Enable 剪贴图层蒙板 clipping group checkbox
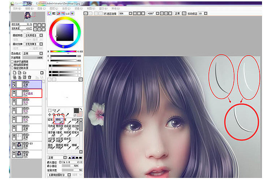This screenshot has width=271, height=179. [x=12, y=65]
